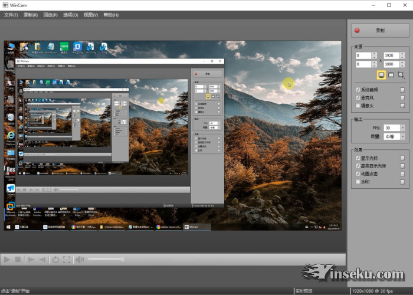Jump to trim start marker icon
Screen dimensions: 413x295
tap(30, 260)
